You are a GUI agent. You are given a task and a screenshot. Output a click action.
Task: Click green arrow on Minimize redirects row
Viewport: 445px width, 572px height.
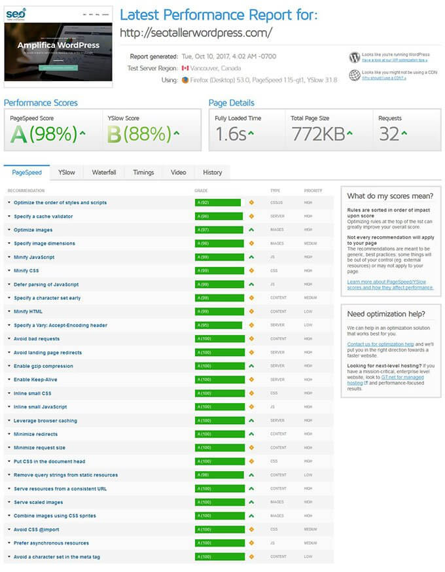pyautogui.click(x=251, y=434)
